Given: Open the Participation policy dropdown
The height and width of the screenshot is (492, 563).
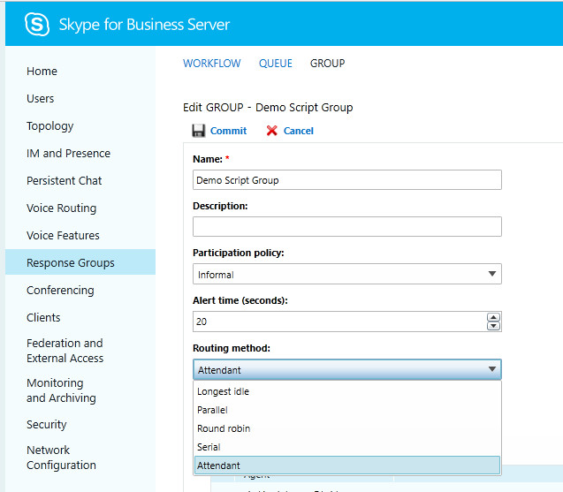Looking at the screenshot, I should click(346, 274).
